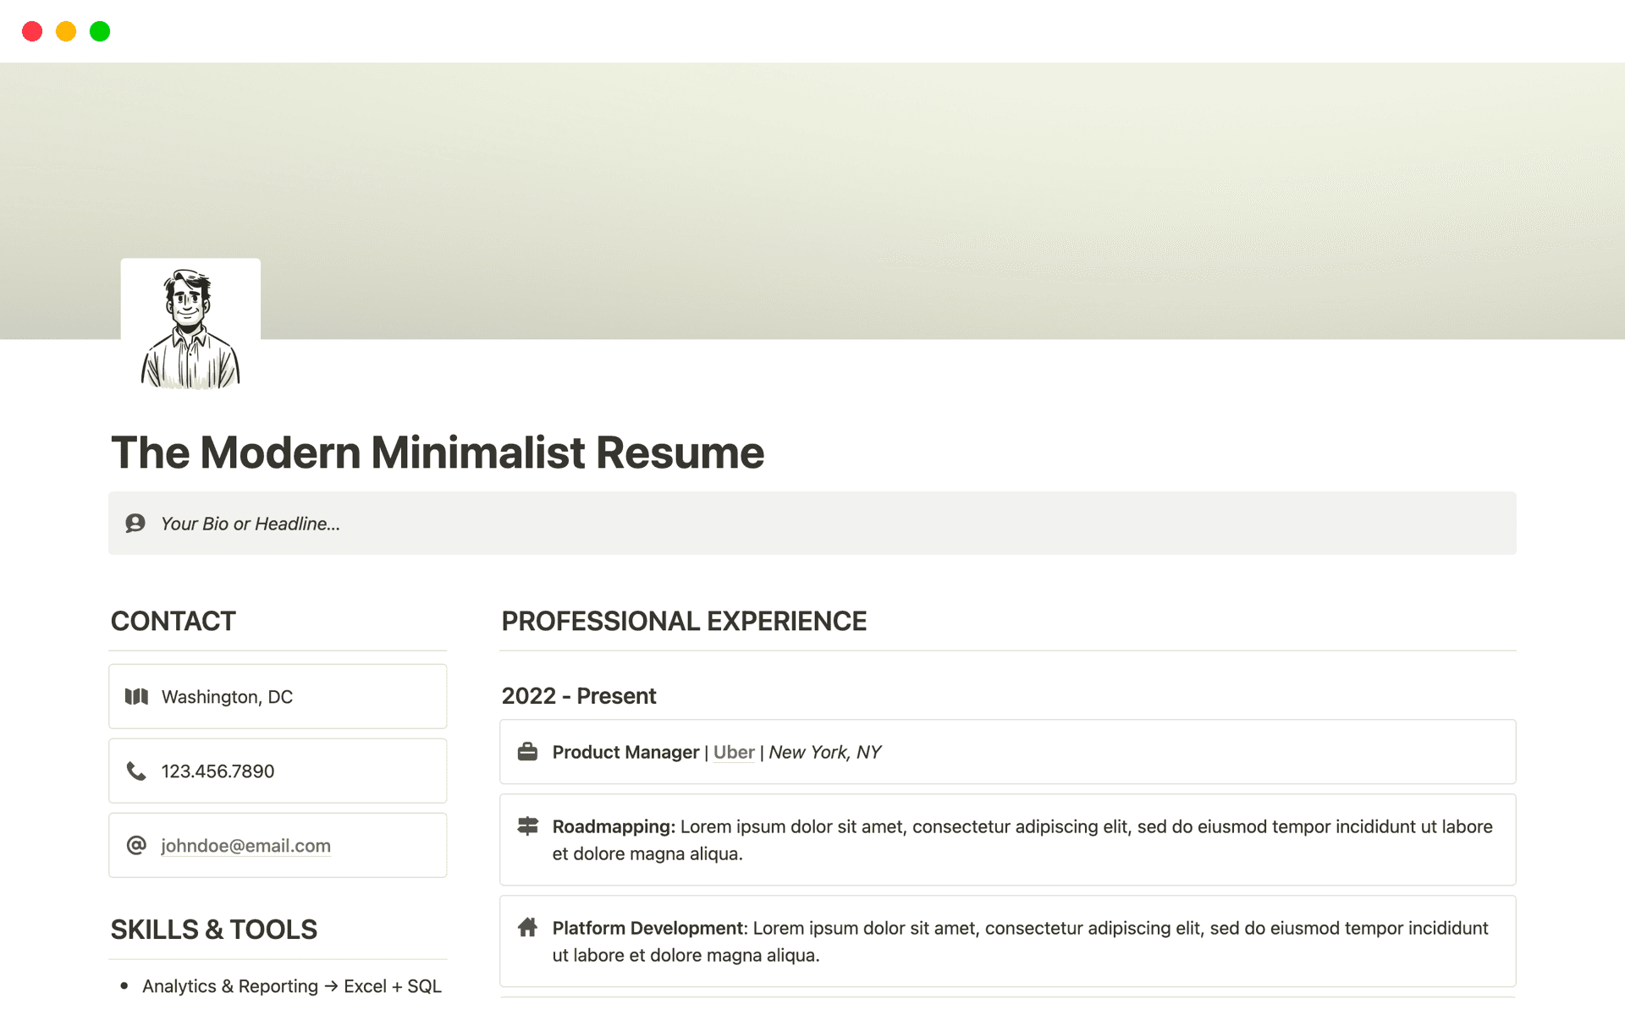Click the person speech-bubble icon in bio callout
Image resolution: width=1625 pixels, height=1015 pixels.
point(135,523)
